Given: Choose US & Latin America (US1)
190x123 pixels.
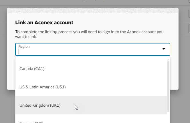Looking at the screenshot, I should (42, 87).
